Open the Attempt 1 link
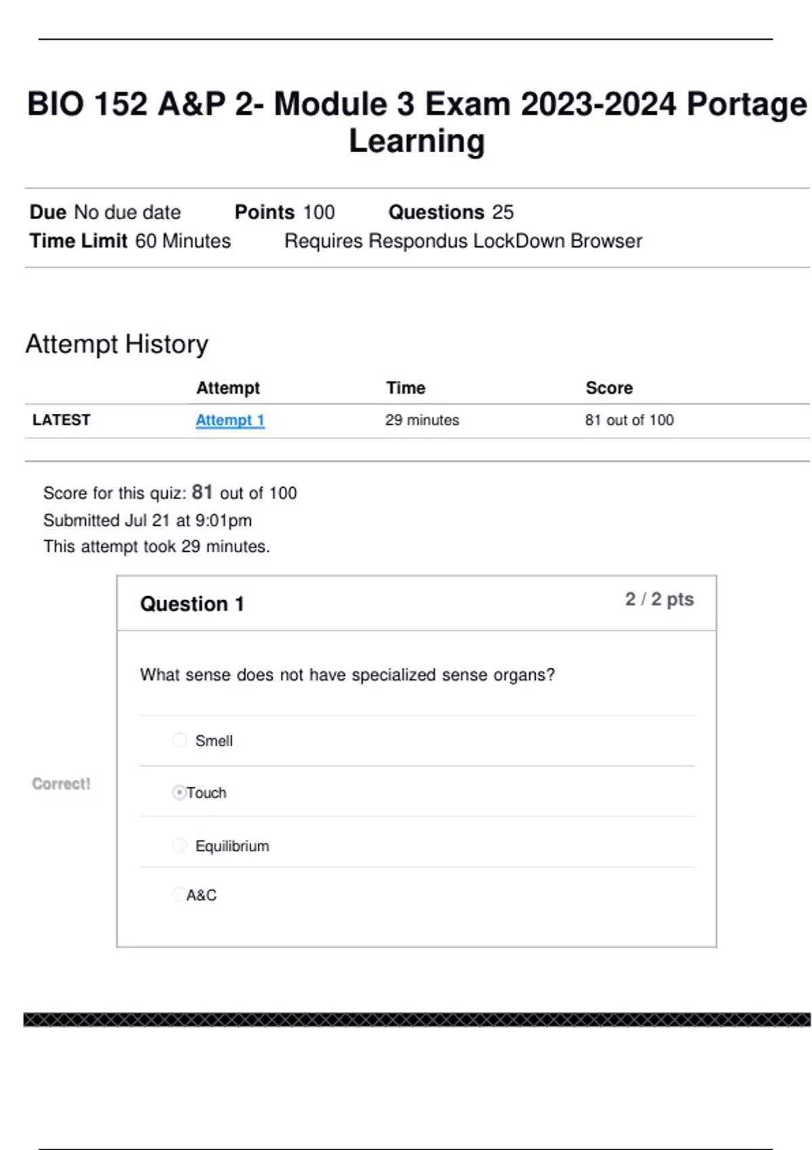This screenshot has width=812, height=1150. click(230, 420)
